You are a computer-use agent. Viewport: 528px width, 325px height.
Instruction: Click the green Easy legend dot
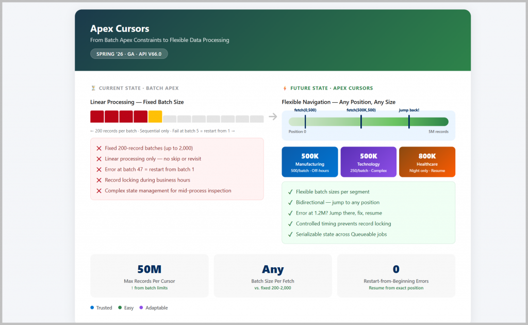click(120, 307)
